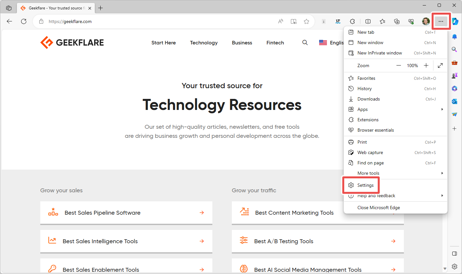
Task: Open the Collections toolbar icon
Action: click(397, 21)
